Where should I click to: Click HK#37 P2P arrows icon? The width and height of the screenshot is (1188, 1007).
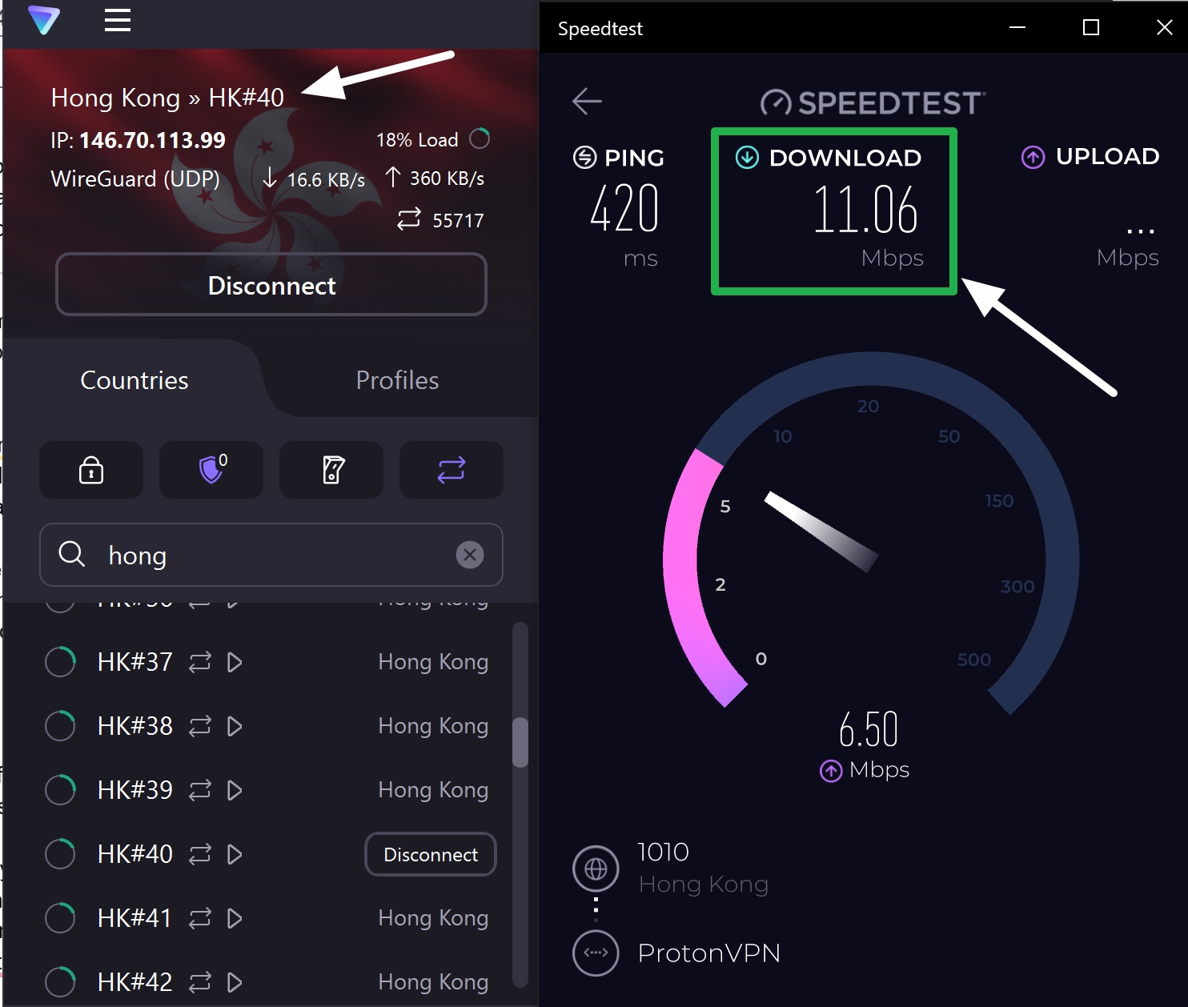coord(200,662)
